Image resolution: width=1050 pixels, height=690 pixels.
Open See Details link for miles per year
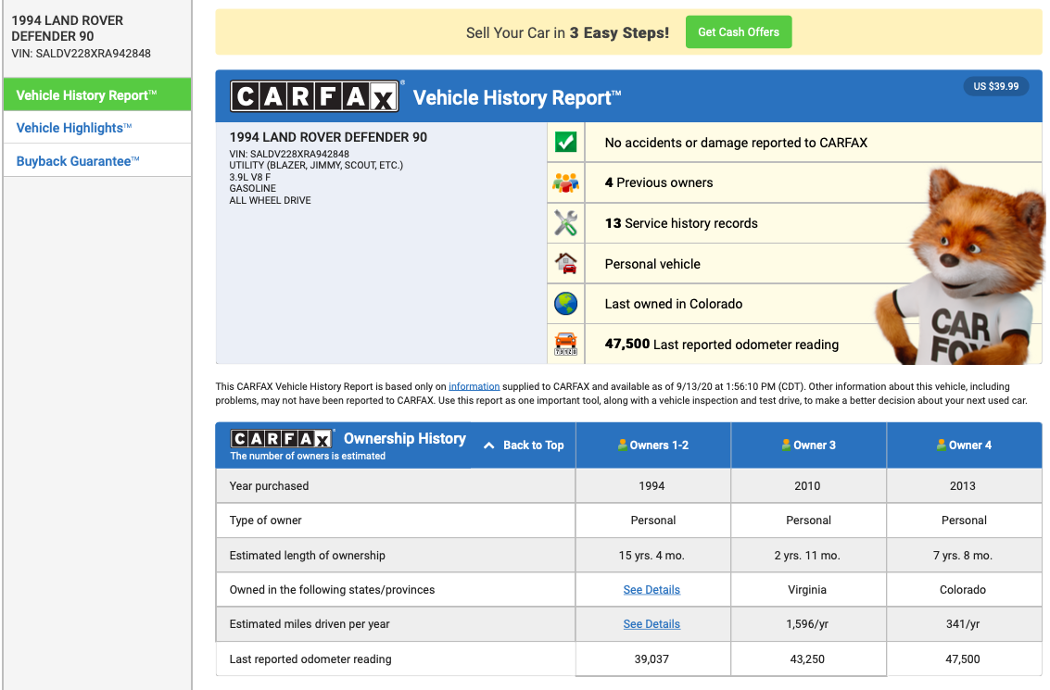(652, 623)
